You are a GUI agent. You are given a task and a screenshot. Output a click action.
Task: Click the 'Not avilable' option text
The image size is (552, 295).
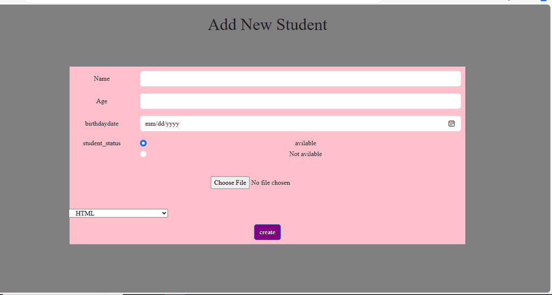pos(306,154)
